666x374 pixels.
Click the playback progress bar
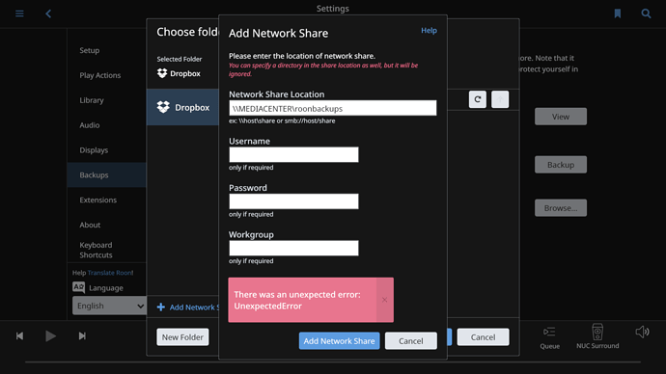(x=333, y=362)
